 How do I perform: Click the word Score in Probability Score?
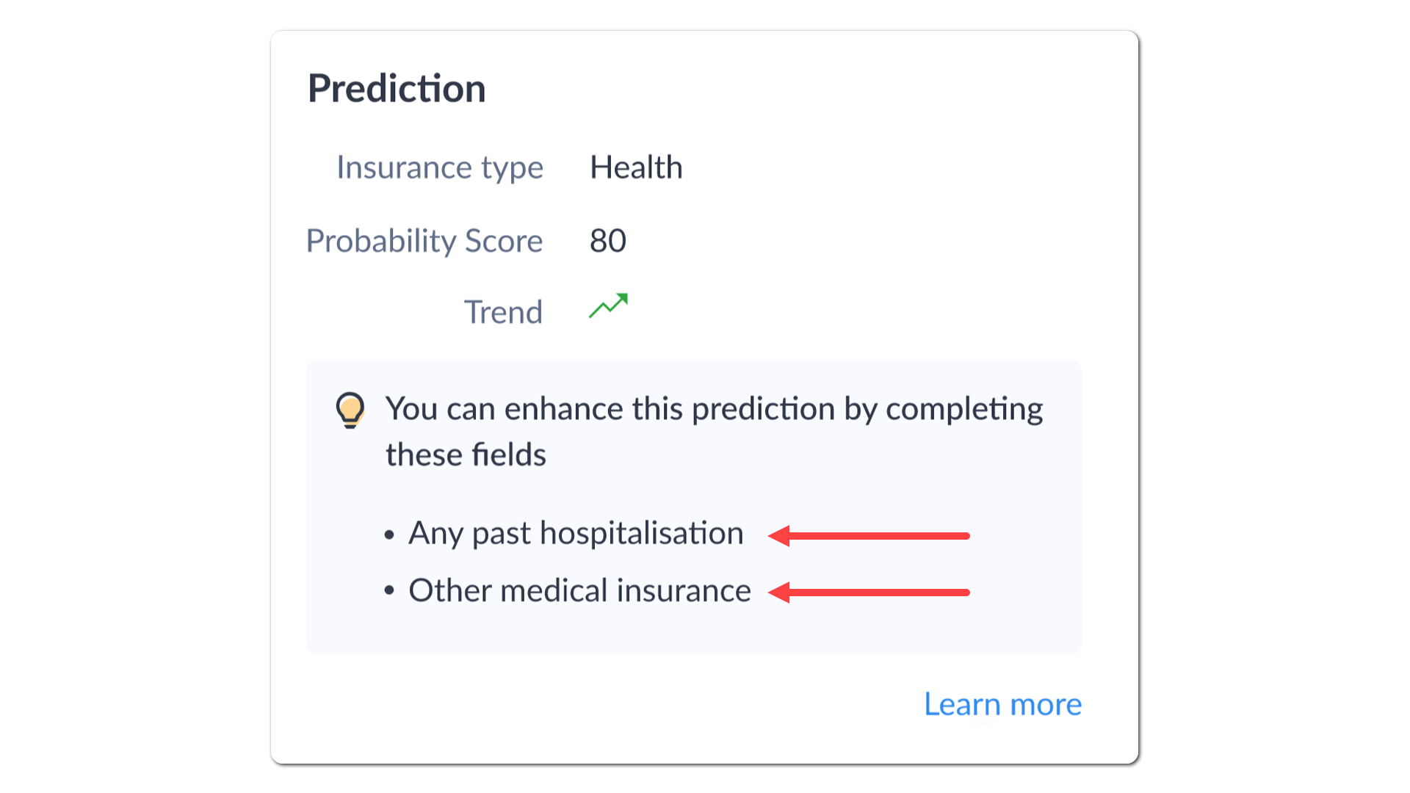[504, 242]
